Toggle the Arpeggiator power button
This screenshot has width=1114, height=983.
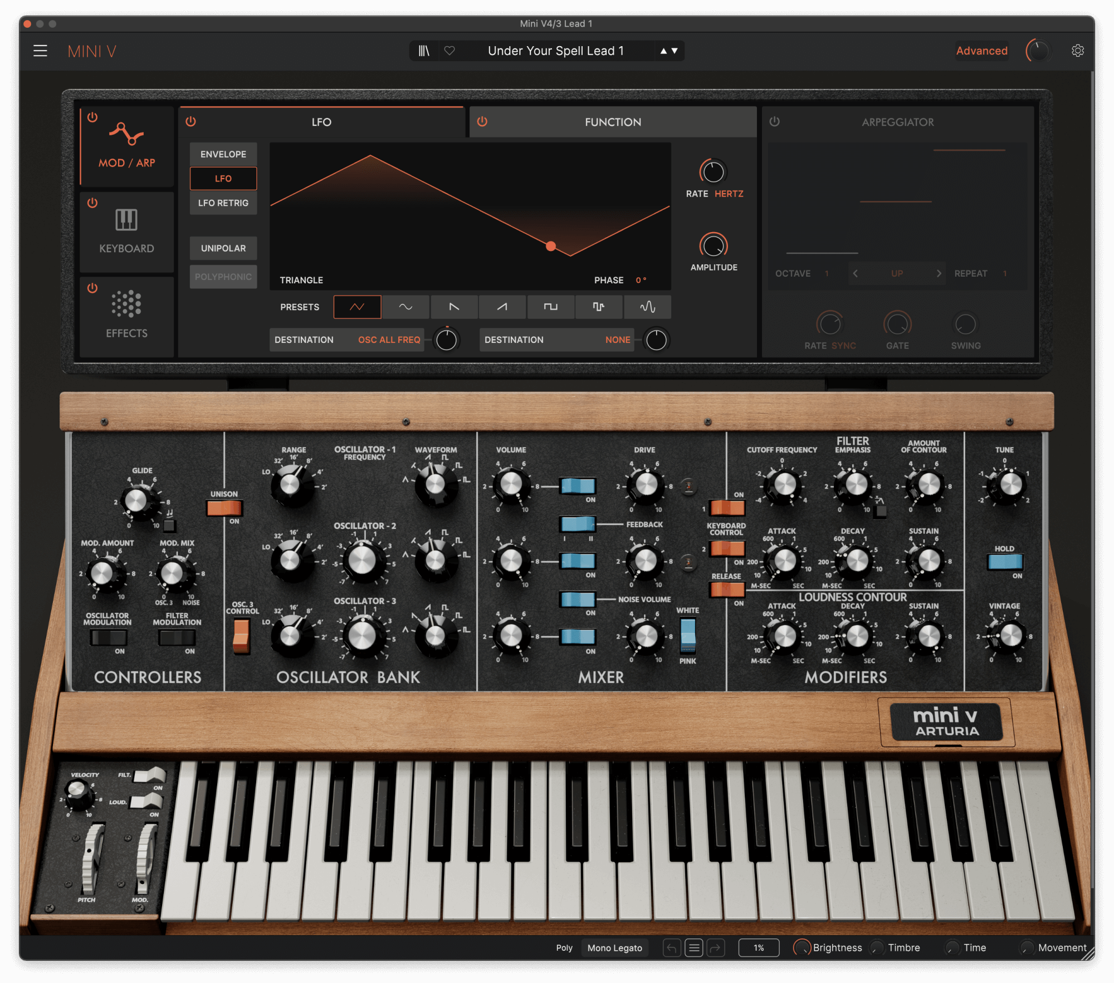pos(774,121)
